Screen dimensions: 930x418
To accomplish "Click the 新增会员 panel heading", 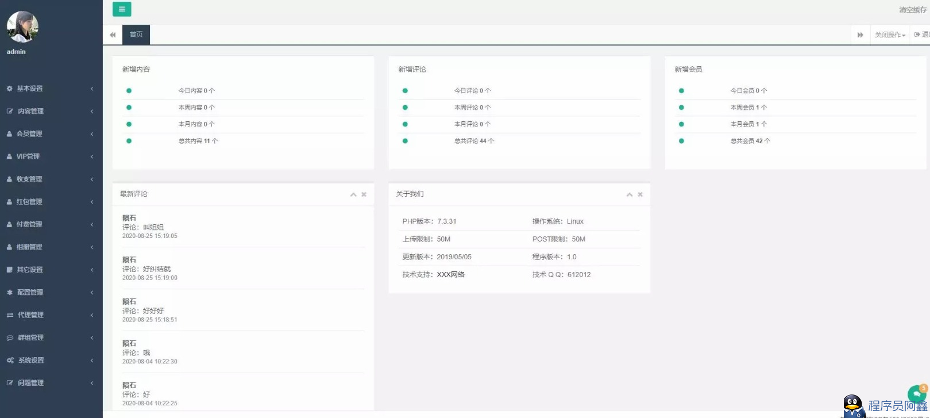I will pyautogui.click(x=688, y=70).
